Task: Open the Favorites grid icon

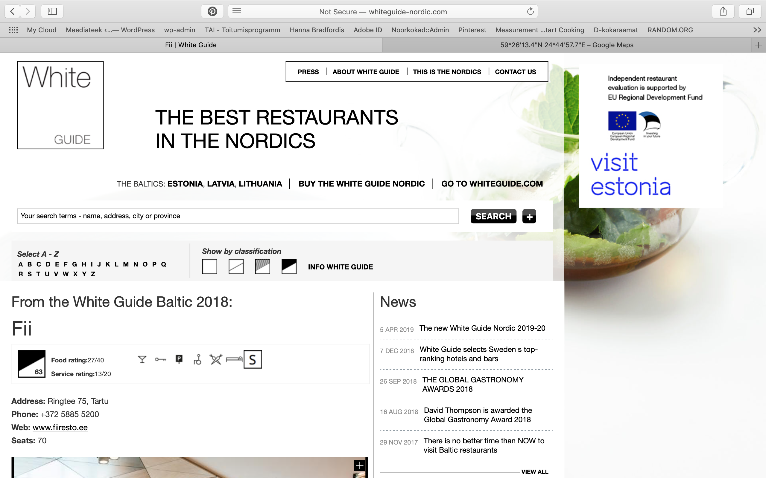Action: pos(13,30)
